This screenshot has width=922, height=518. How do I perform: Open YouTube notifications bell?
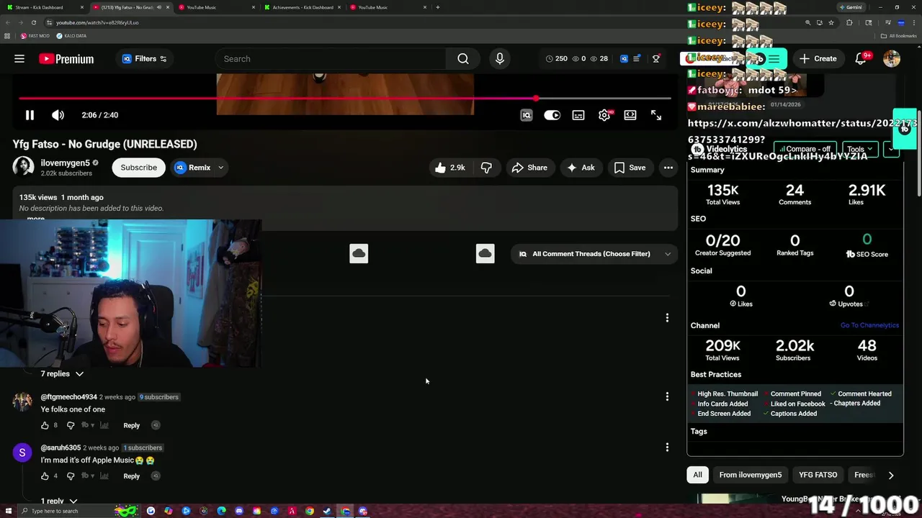pos(861,59)
